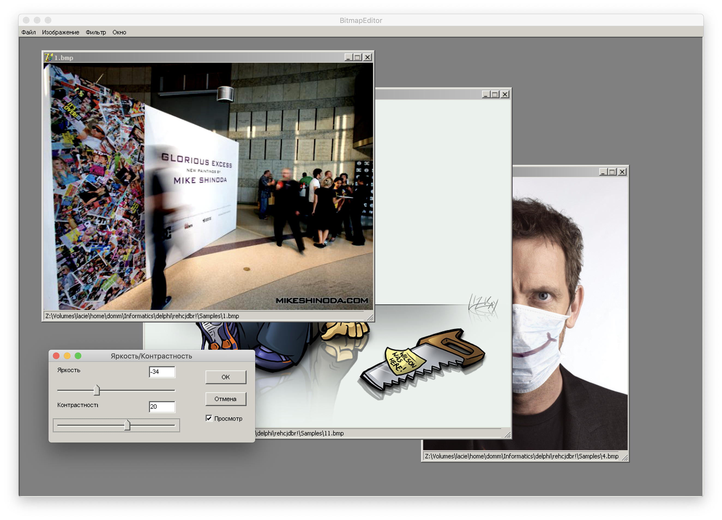Open the Изображение menu
Screen dimensions: 722x520
[x=61, y=32]
